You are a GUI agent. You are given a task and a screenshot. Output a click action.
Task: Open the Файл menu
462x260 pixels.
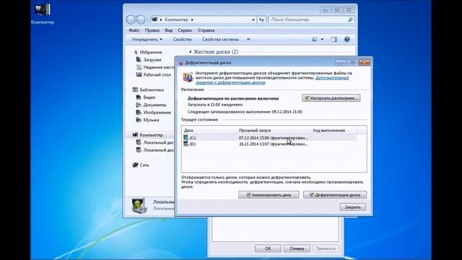pyautogui.click(x=134, y=30)
